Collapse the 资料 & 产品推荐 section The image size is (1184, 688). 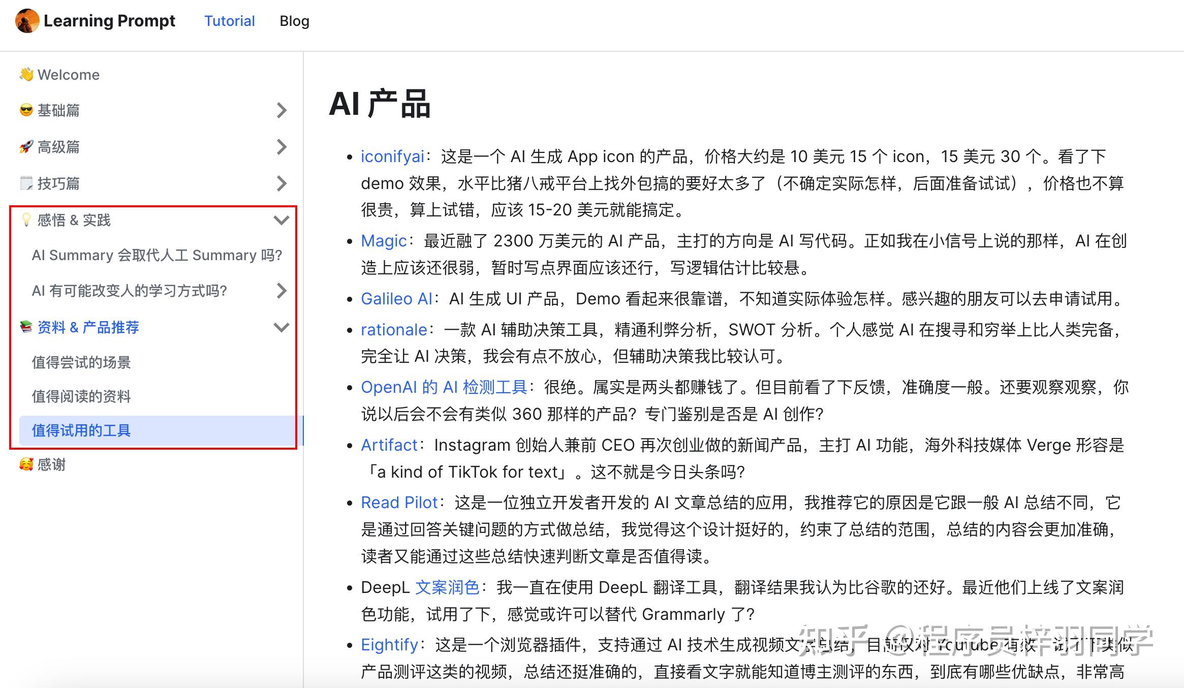(x=281, y=328)
